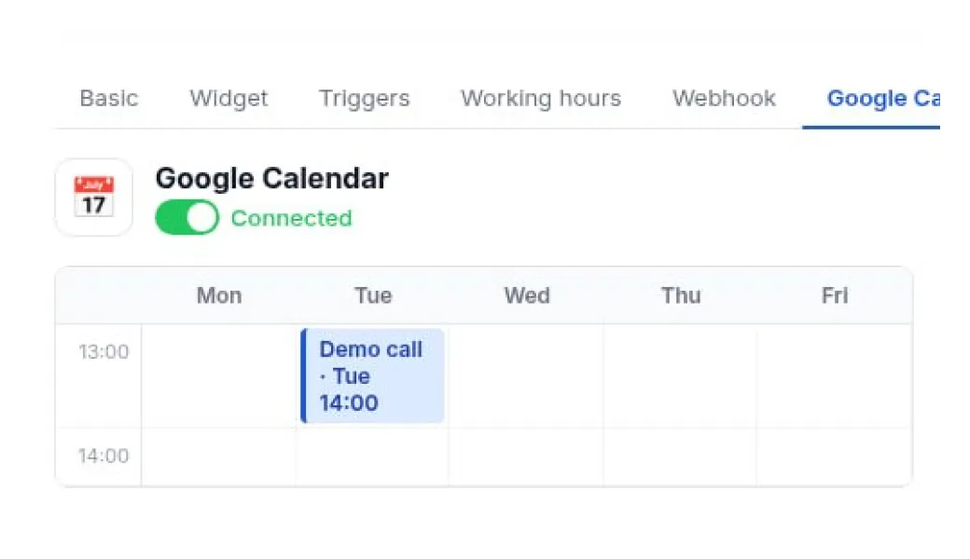The height and width of the screenshot is (559, 970).
Task: Select the empty Wednesday 13:00 slot
Action: click(x=527, y=375)
